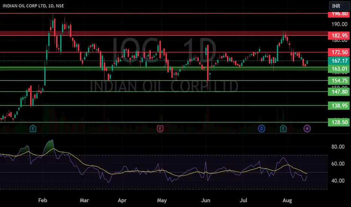The height and width of the screenshot is (207, 351).
Task: Select the 182.95 resistance price label
Action: pyautogui.click(x=339, y=36)
